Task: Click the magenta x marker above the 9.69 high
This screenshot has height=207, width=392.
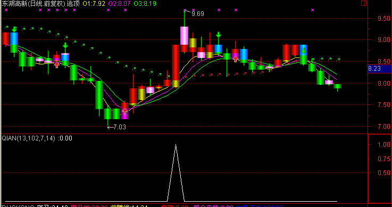Action: [x=185, y=10]
